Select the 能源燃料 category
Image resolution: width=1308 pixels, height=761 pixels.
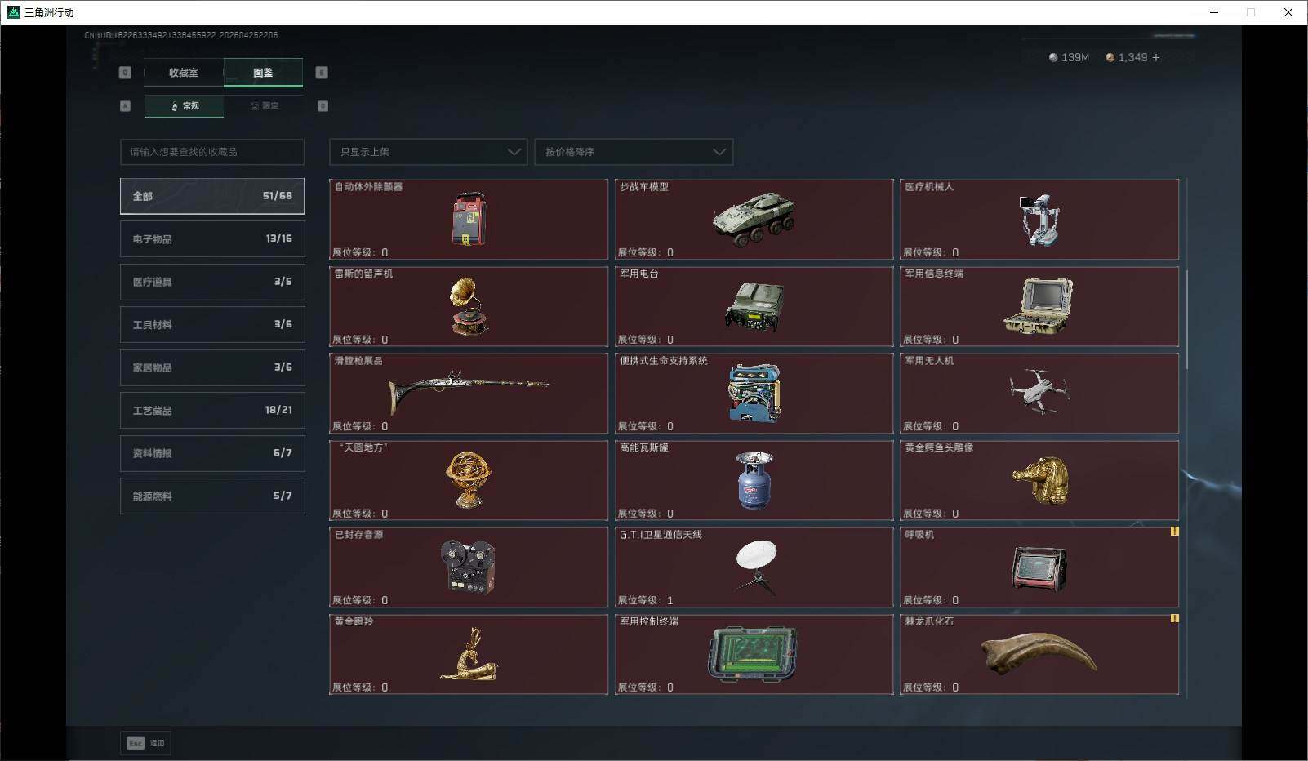pos(211,496)
